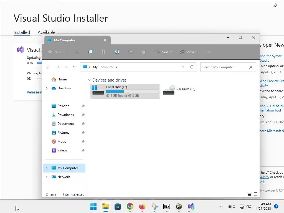This screenshot has height=213, width=284.
Task: Open the clock showing 3:49 AM
Action: (263, 206)
